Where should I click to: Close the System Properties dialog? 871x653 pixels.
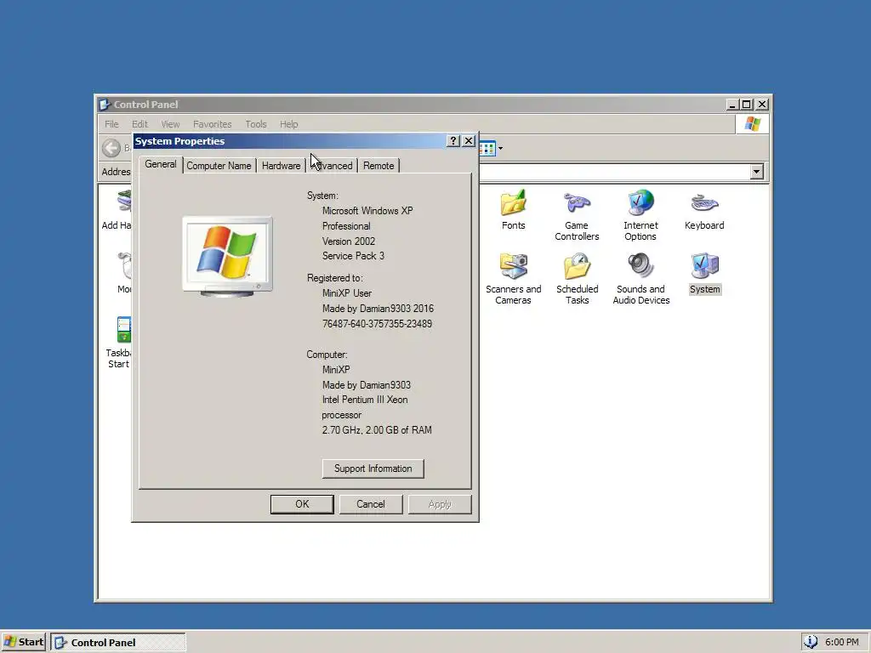coord(469,141)
